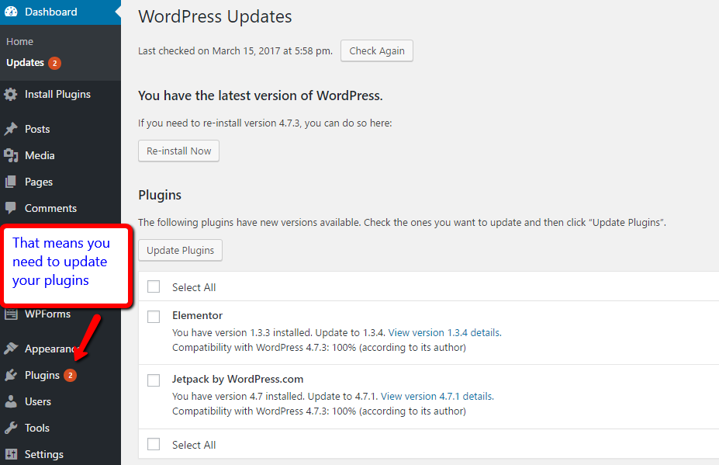The height and width of the screenshot is (465, 719).
Task: Click the Plugins section heading
Action: point(160,196)
